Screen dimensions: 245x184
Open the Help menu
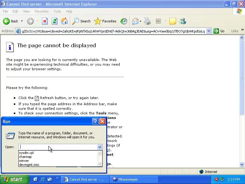coord(69,11)
